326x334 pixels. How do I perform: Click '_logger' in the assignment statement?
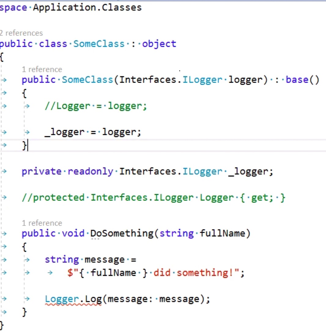[65, 132]
